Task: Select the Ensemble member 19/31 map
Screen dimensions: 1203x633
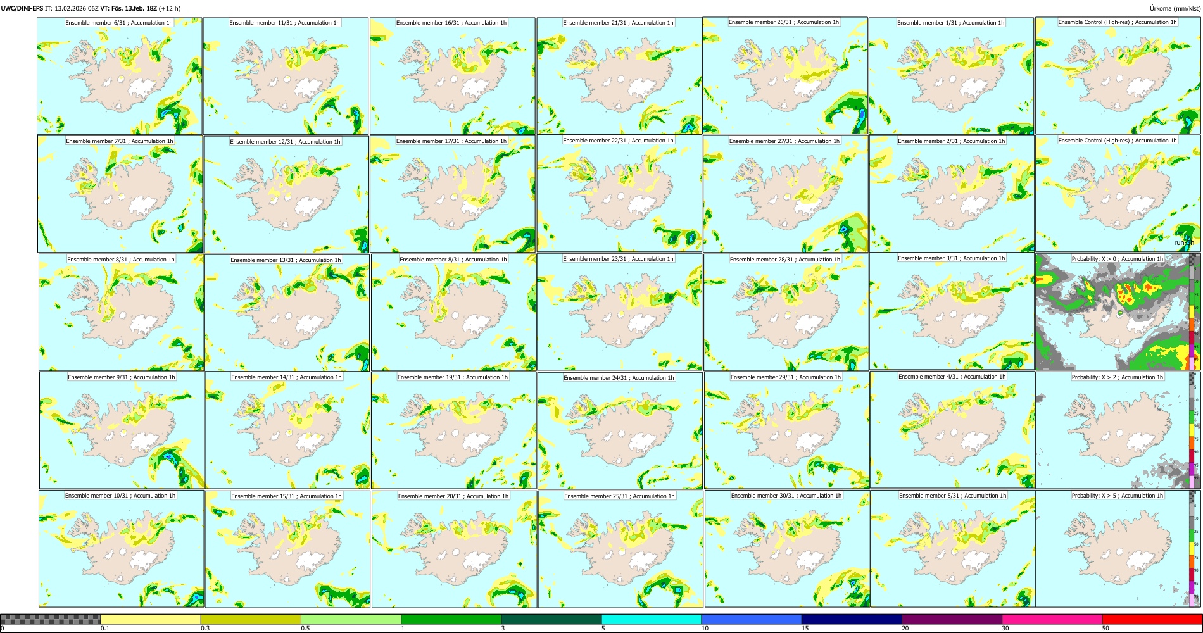Action: pos(454,430)
